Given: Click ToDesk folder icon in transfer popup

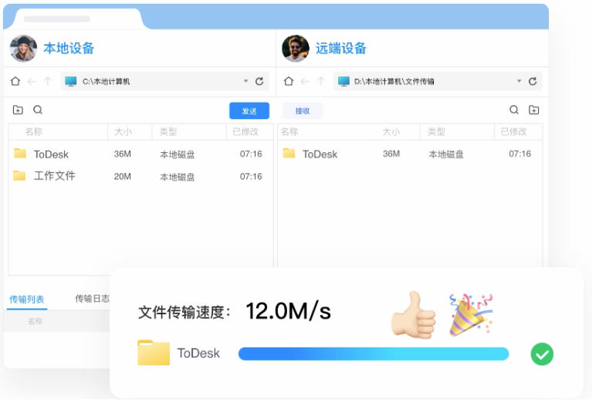Looking at the screenshot, I should 154,352.
